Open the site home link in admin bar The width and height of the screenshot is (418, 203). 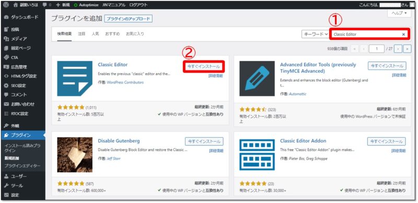26,5
